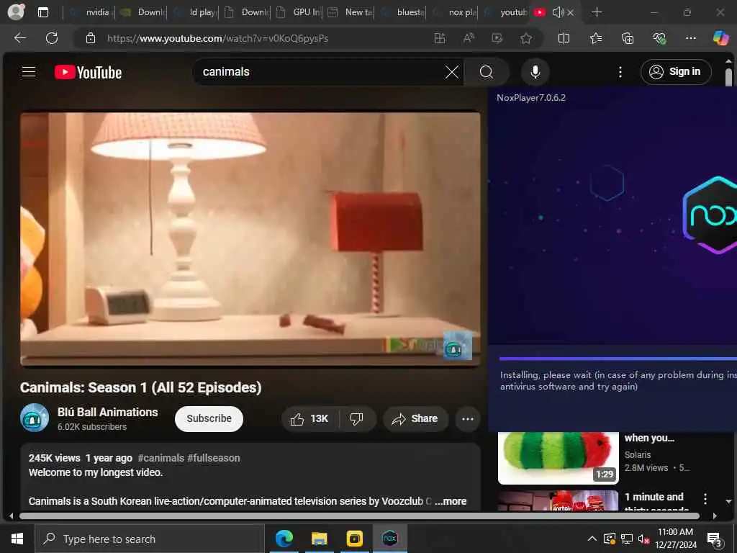Add this page to favorites star
The image size is (737, 553).
(526, 38)
